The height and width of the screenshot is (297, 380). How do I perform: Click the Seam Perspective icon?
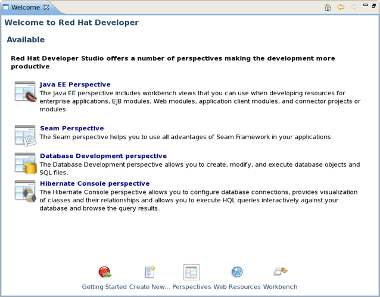coord(26,135)
